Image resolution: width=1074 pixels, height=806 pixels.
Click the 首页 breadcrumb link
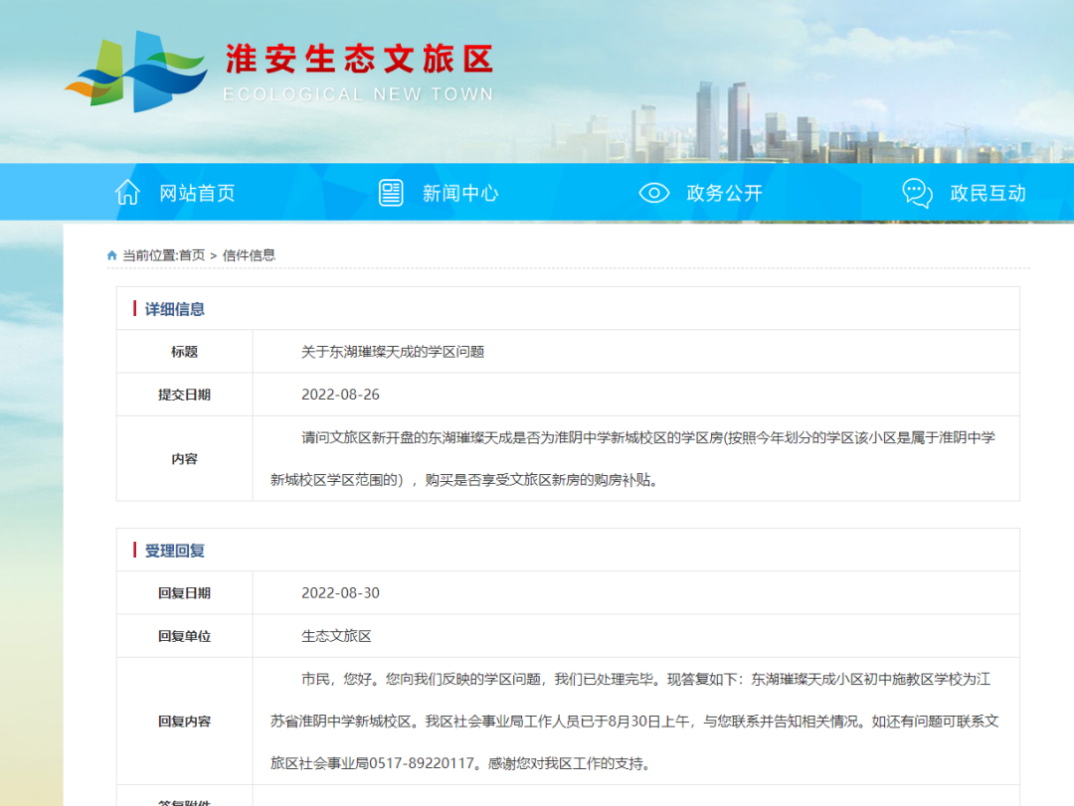(x=192, y=255)
